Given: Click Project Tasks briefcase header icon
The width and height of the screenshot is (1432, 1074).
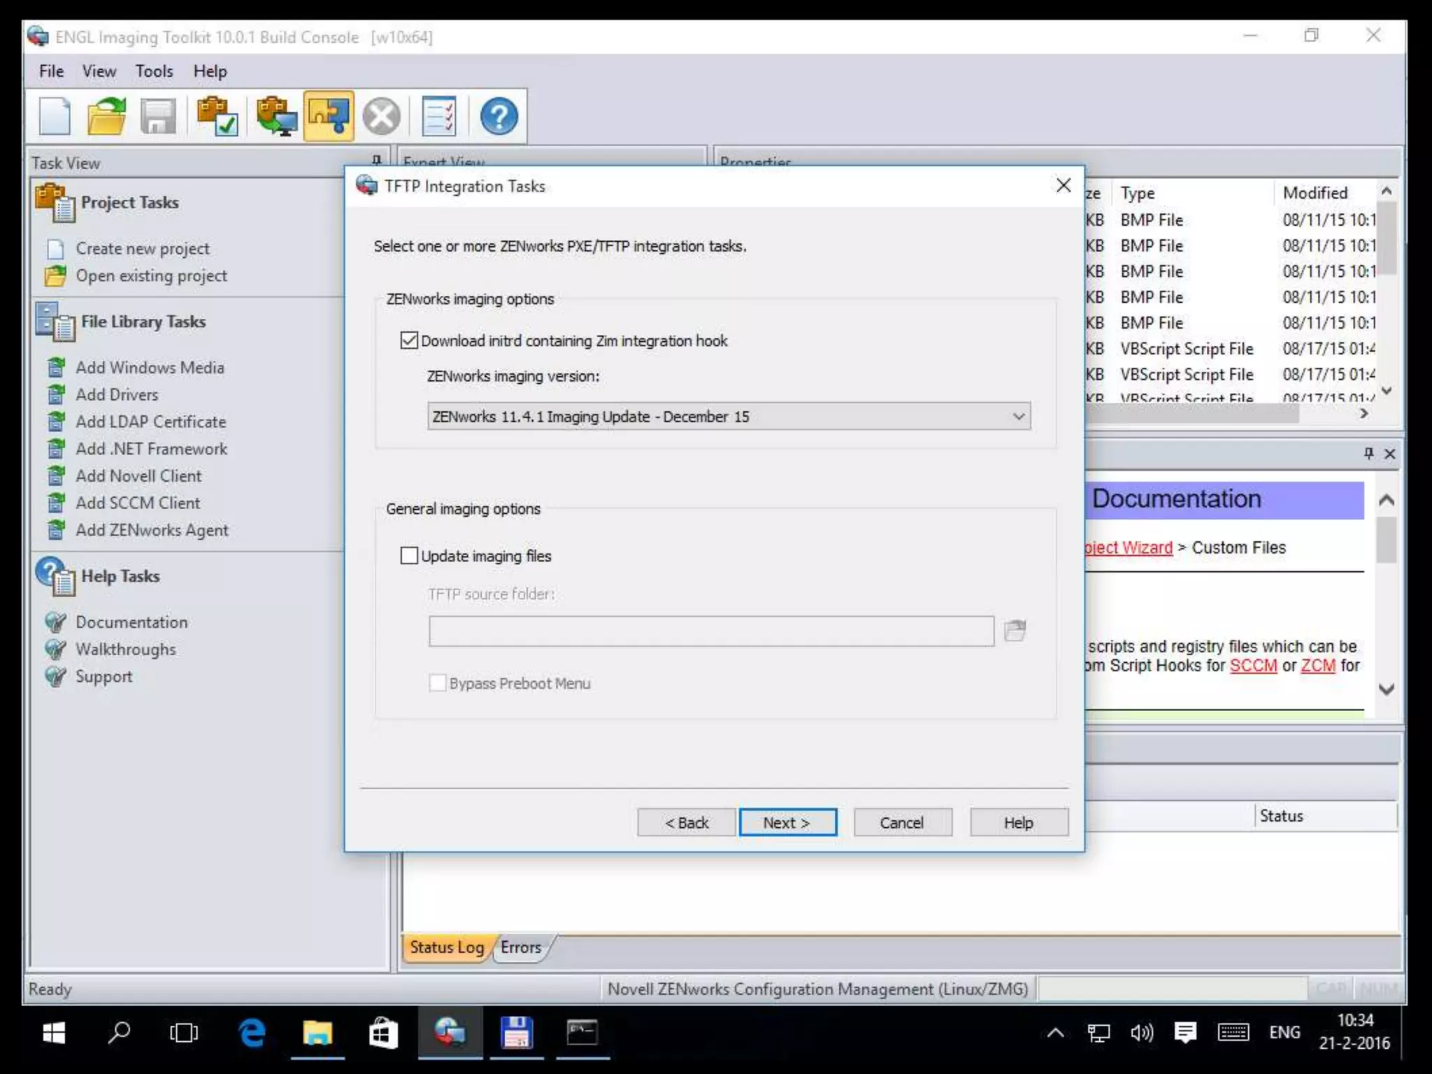Looking at the screenshot, I should pyautogui.click(x=56, y=203).
